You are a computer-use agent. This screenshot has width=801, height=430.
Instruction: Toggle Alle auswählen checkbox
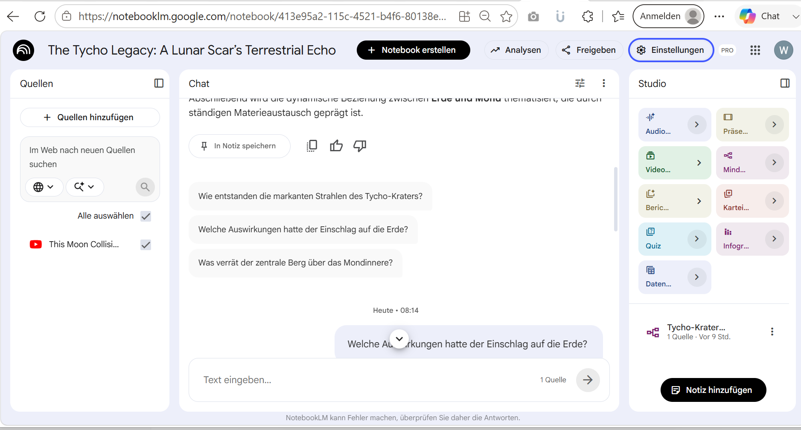[x=146, y=216]
